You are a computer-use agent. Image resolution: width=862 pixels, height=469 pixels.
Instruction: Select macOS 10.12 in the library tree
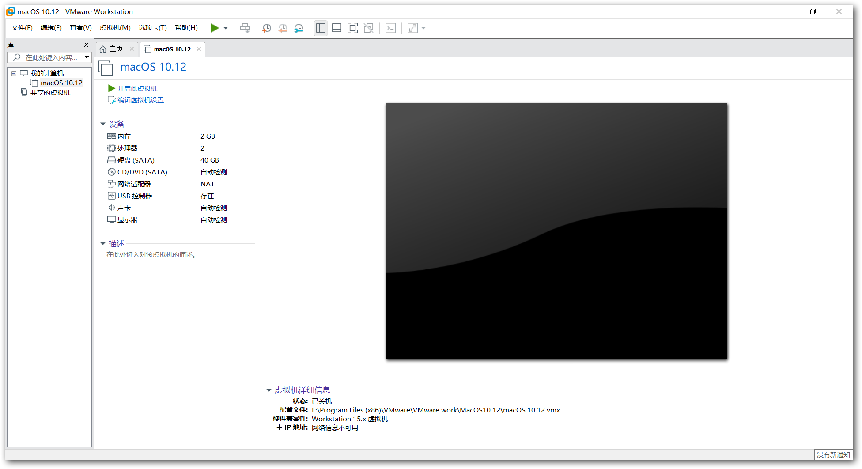pos(61,83)
